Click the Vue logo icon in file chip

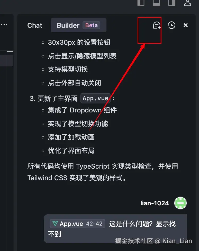(x=55, y=224)
